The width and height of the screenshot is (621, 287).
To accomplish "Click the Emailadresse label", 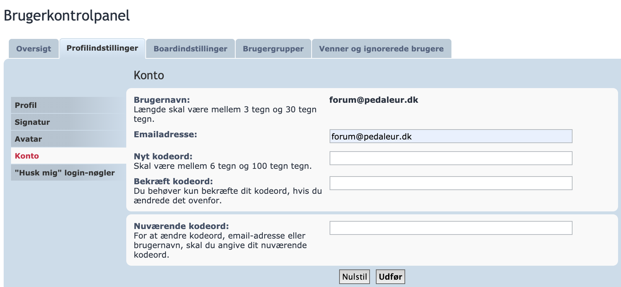I will coord(165,135).
